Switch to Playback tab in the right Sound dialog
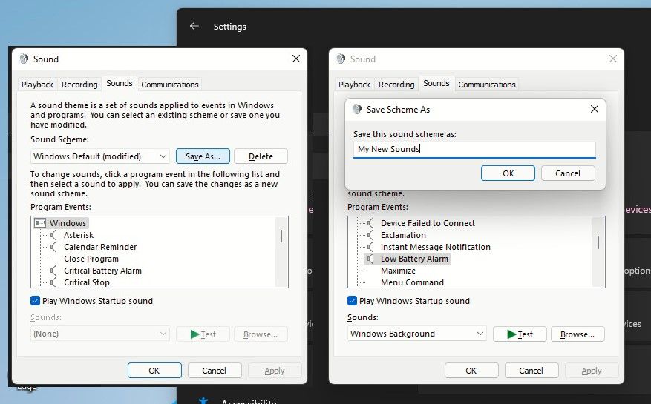This screenshot has width=651, height=404. pos(354,85)
